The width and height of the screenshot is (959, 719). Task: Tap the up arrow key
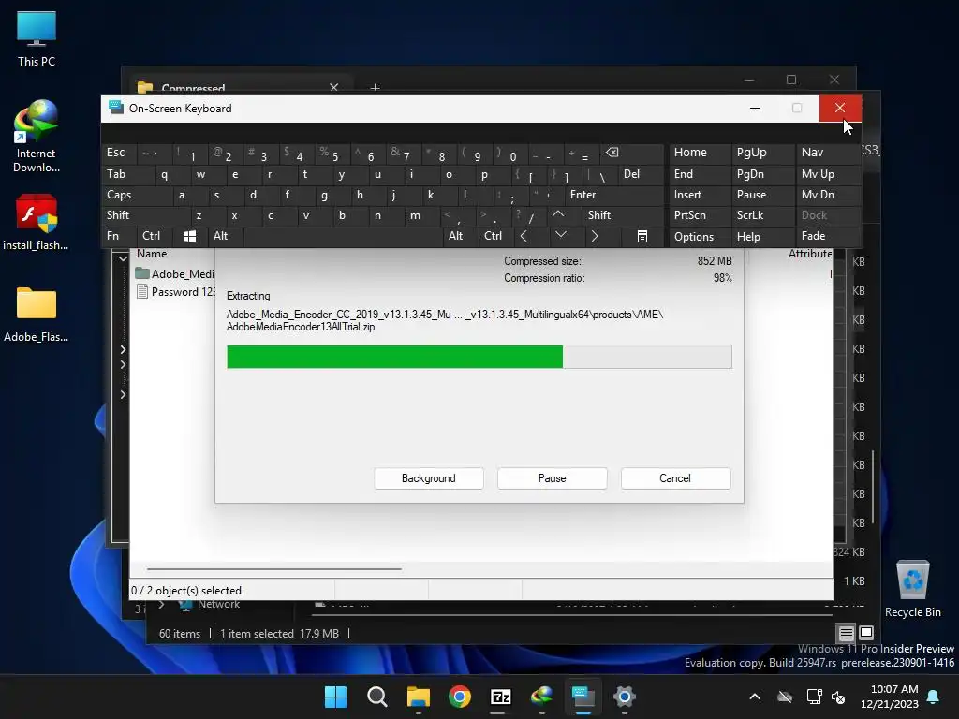click(558, 214)
